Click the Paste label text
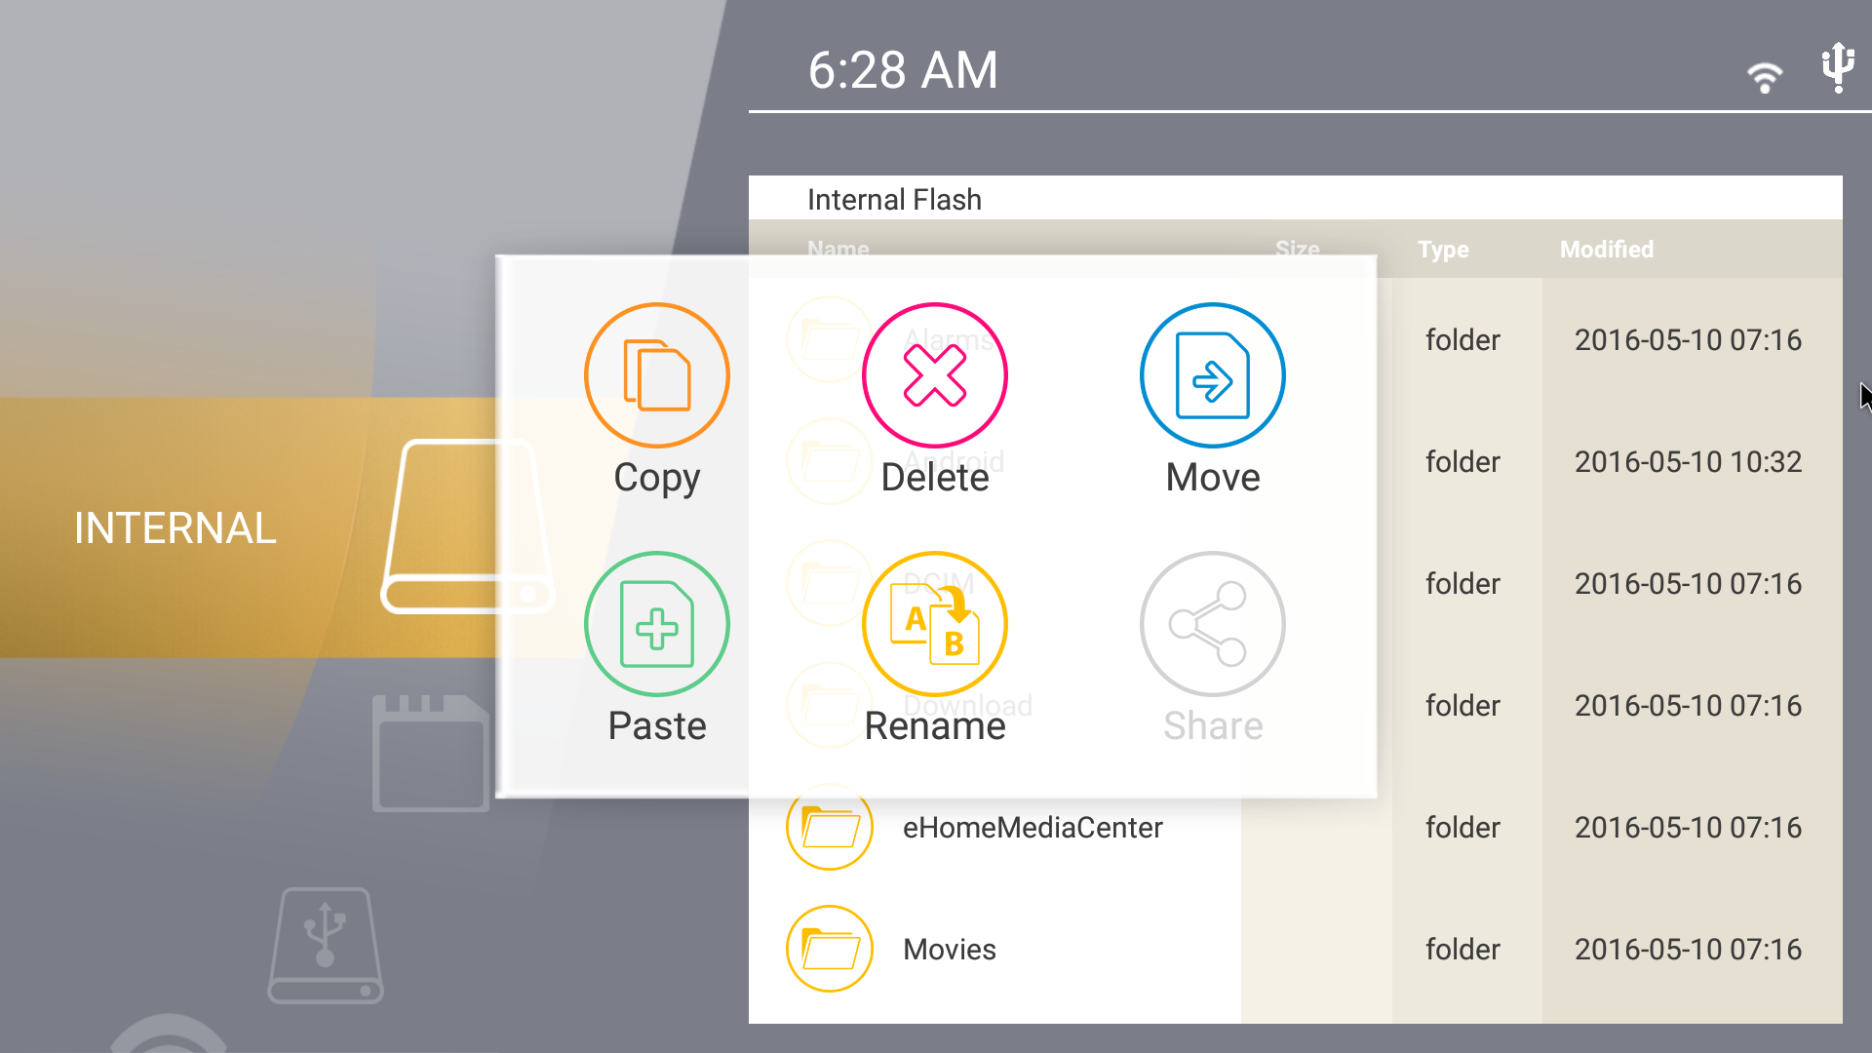This screenshot has height=1053, width=1872. (x=657, y=725)
